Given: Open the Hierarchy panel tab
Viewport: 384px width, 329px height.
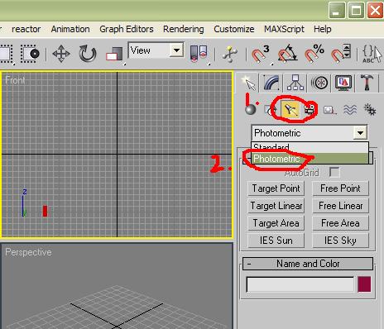Looking at the screenshot, I should tap(295, 83).
